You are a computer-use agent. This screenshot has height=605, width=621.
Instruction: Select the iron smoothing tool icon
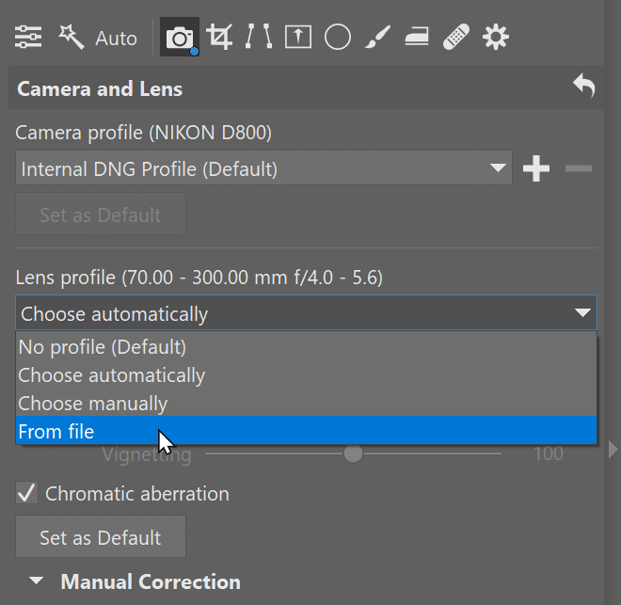[417, 37]
